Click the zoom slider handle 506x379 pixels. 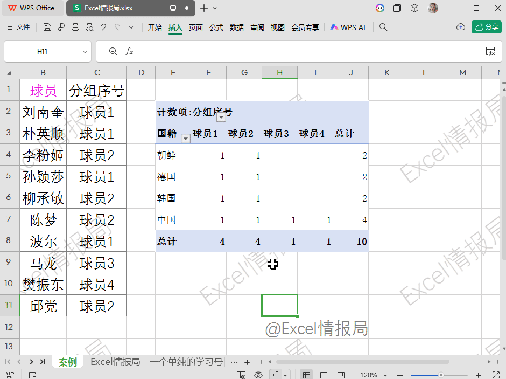point(440,375)
